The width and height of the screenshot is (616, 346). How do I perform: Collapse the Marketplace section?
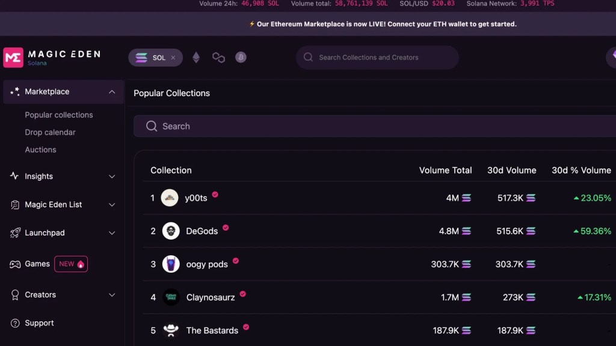112,92
